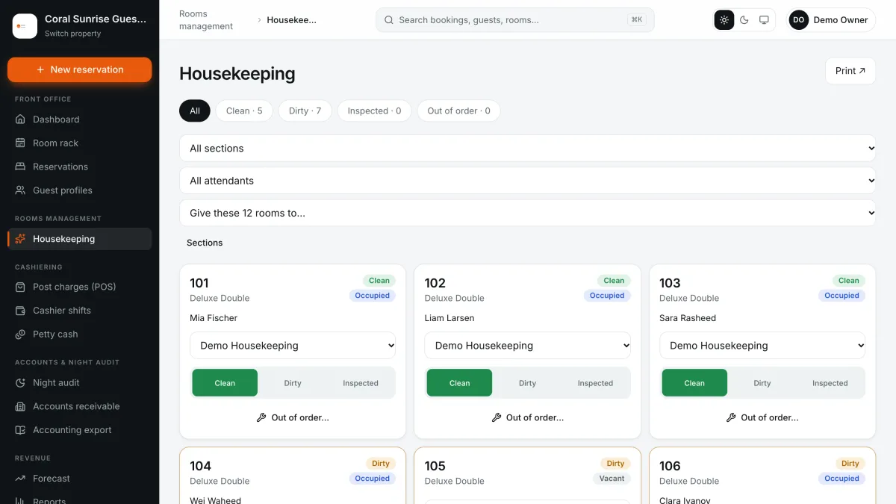Click Out of order... on room 103
Viewport: 896px width, 504px height.
[x=762, y=418]
